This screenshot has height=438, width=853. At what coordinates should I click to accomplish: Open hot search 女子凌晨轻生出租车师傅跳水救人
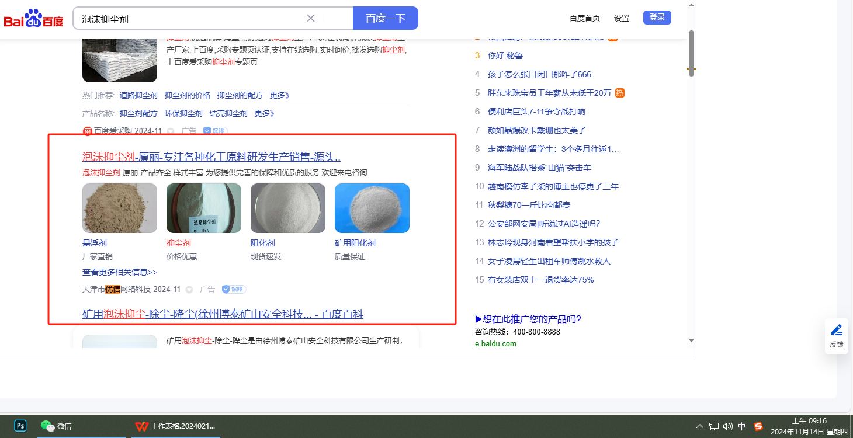click(x=549, y=261)
